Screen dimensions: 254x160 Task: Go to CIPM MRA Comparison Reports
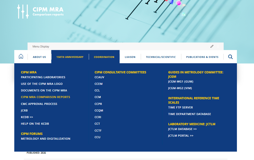(x=45, y=97)
